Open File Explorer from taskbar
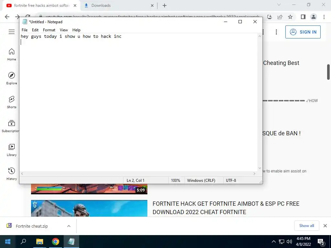 click(39, 242)
